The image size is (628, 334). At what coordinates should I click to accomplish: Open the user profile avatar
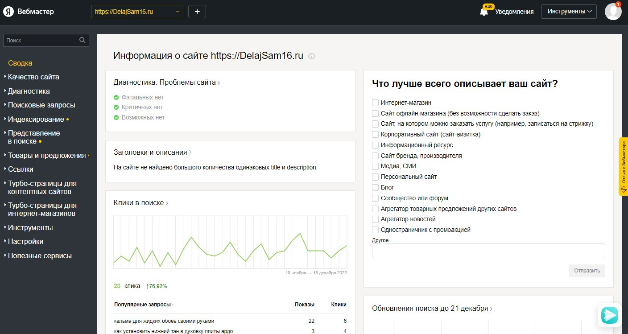[613, 12]
